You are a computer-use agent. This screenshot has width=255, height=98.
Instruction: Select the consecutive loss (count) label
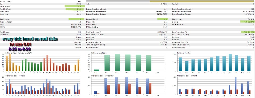click(x=181, y=45)
